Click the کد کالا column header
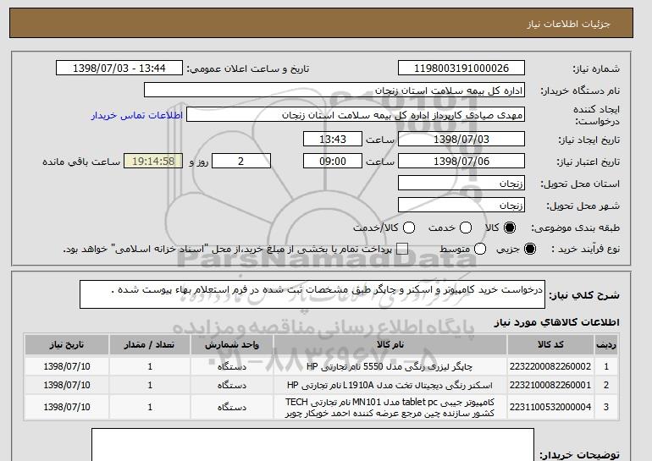The height and width of the screenshot is (461, 652). coord(550,345)
